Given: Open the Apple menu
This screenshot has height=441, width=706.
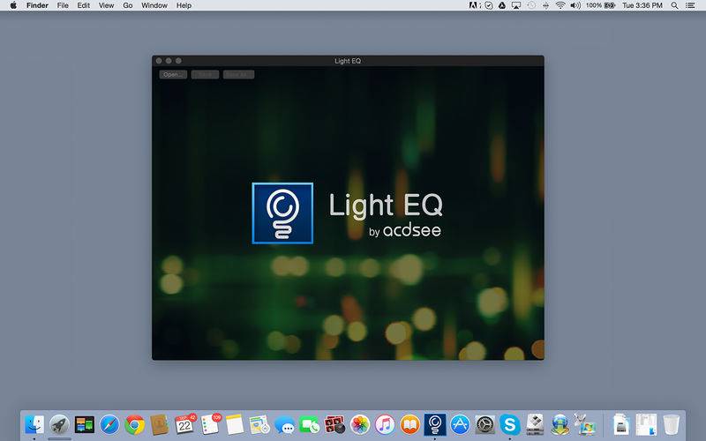Looking at the screenshot, I should pos(13,5).
